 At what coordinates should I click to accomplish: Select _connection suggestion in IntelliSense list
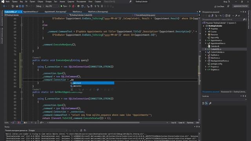click(x=92, y=86)
